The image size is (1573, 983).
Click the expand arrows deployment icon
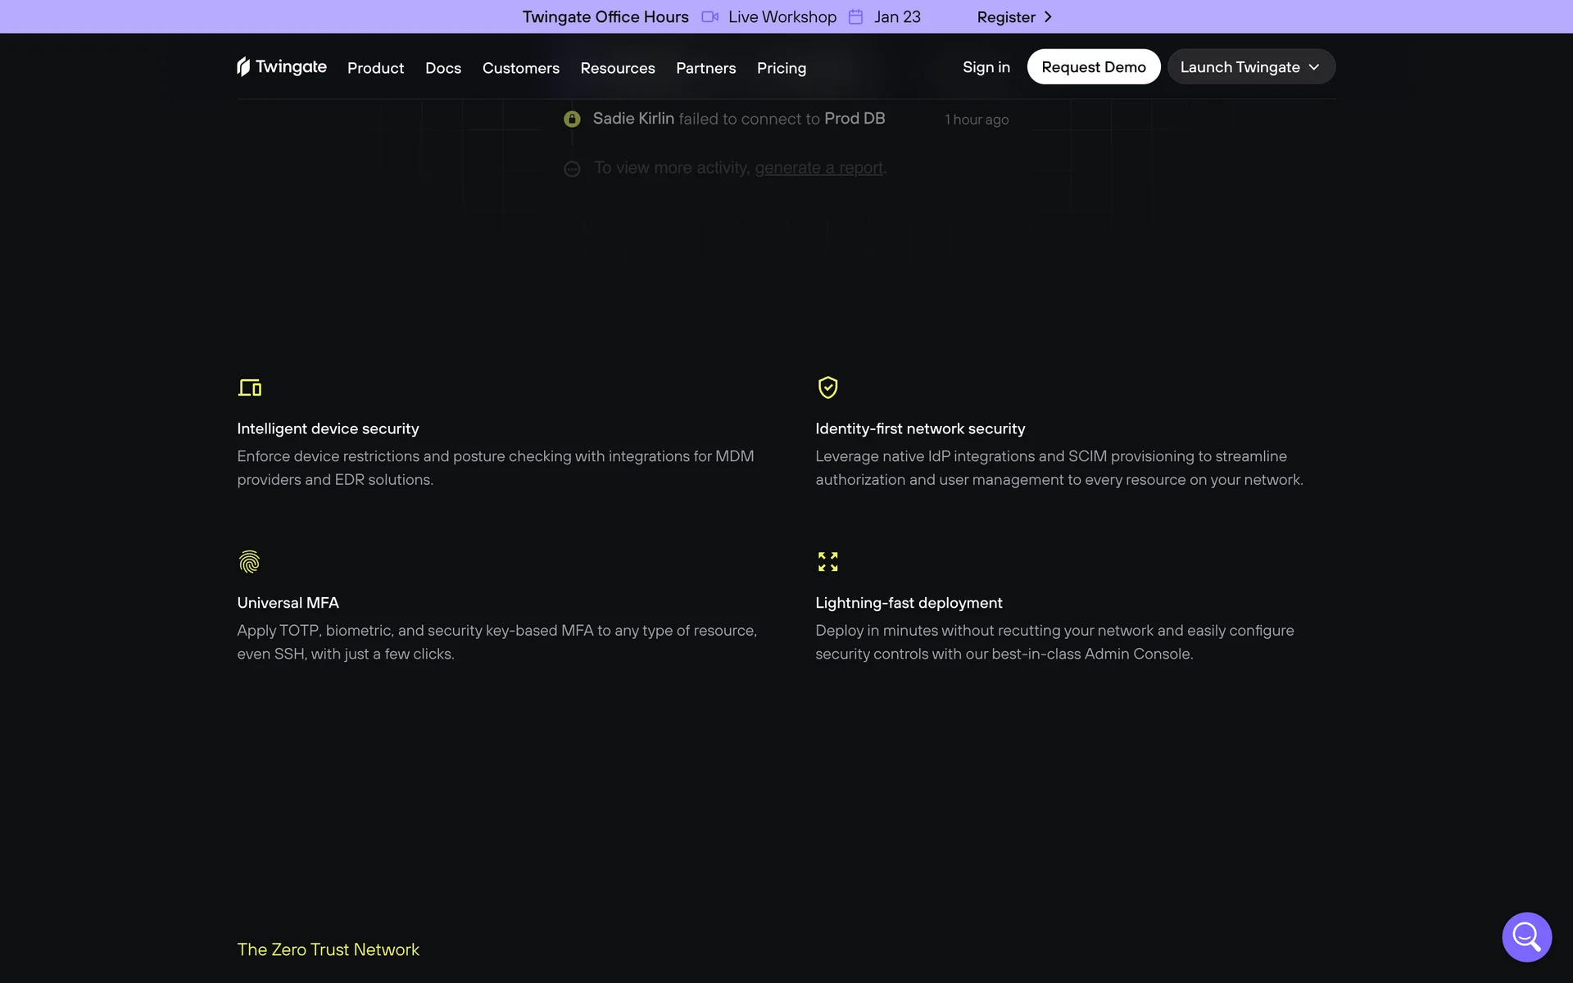827,562
